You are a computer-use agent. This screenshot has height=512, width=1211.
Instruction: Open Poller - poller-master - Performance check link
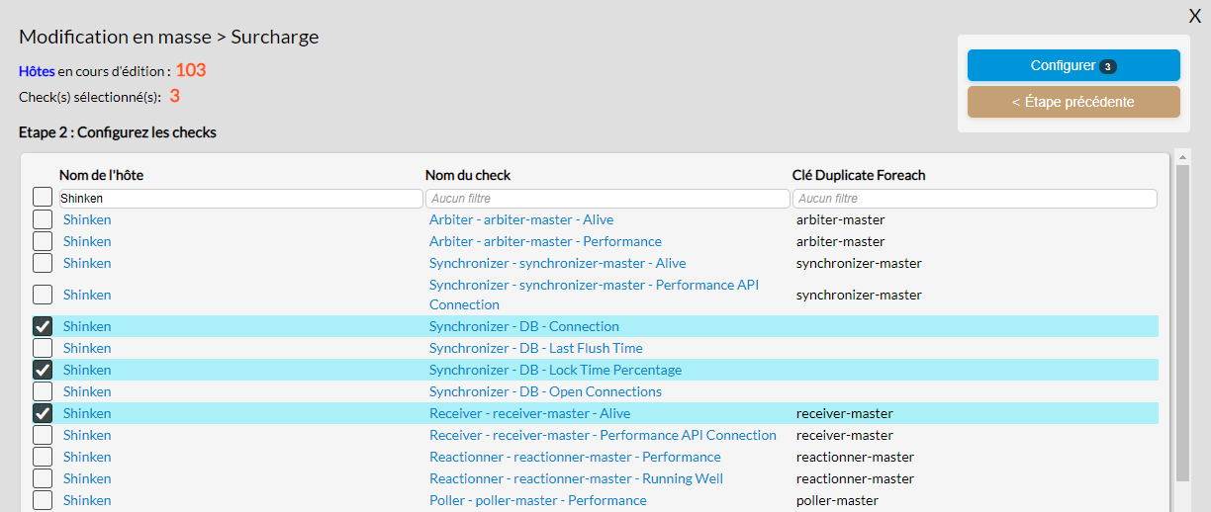537,500
